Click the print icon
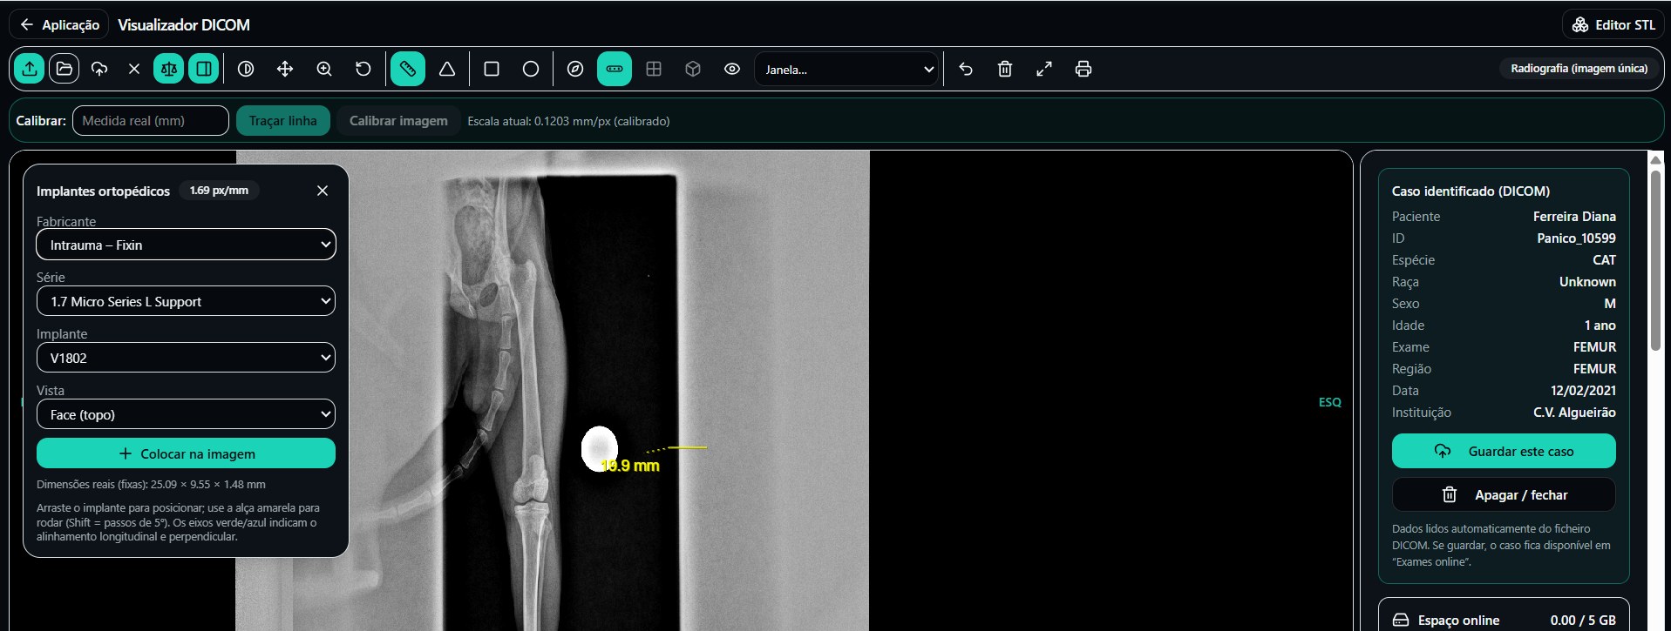 (x=1083, y=69)
